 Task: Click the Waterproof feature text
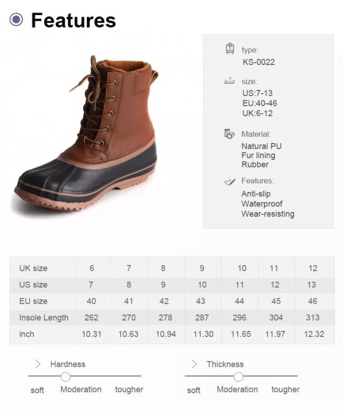point(262,204)
